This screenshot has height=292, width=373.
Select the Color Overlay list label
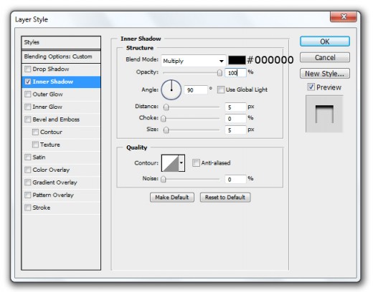(51, 170)
